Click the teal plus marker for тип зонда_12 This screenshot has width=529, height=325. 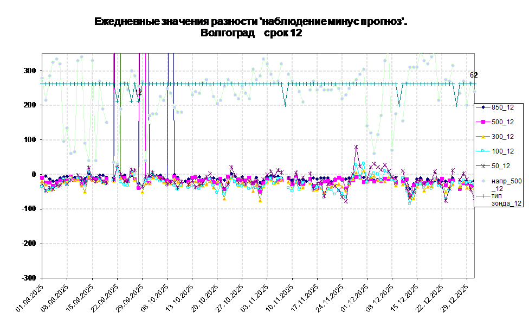point(483,195)
